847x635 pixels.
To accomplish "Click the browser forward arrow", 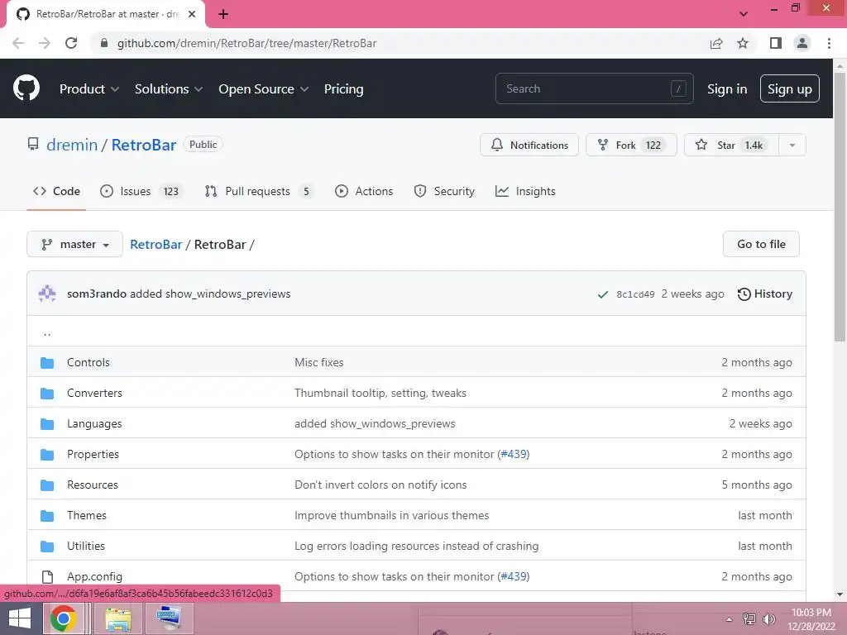I will [45, 43].
